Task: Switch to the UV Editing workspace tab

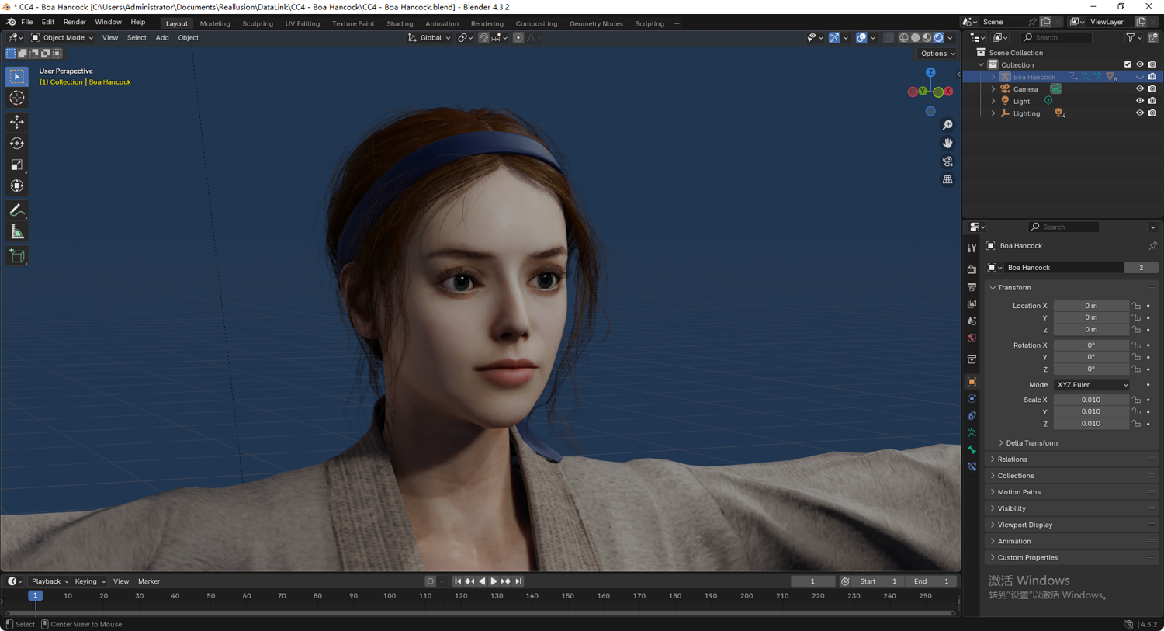Action: (x=303, y=23)
